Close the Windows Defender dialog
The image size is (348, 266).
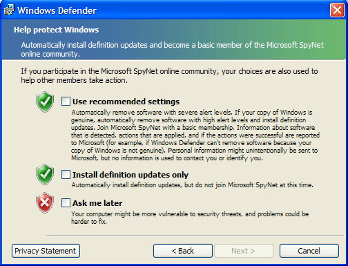point(337,10)
